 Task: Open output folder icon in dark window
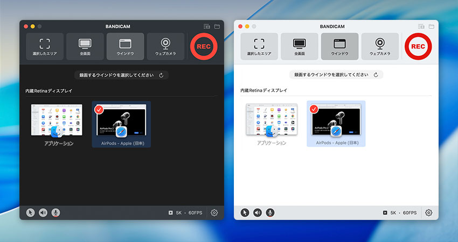coord(217,26)
